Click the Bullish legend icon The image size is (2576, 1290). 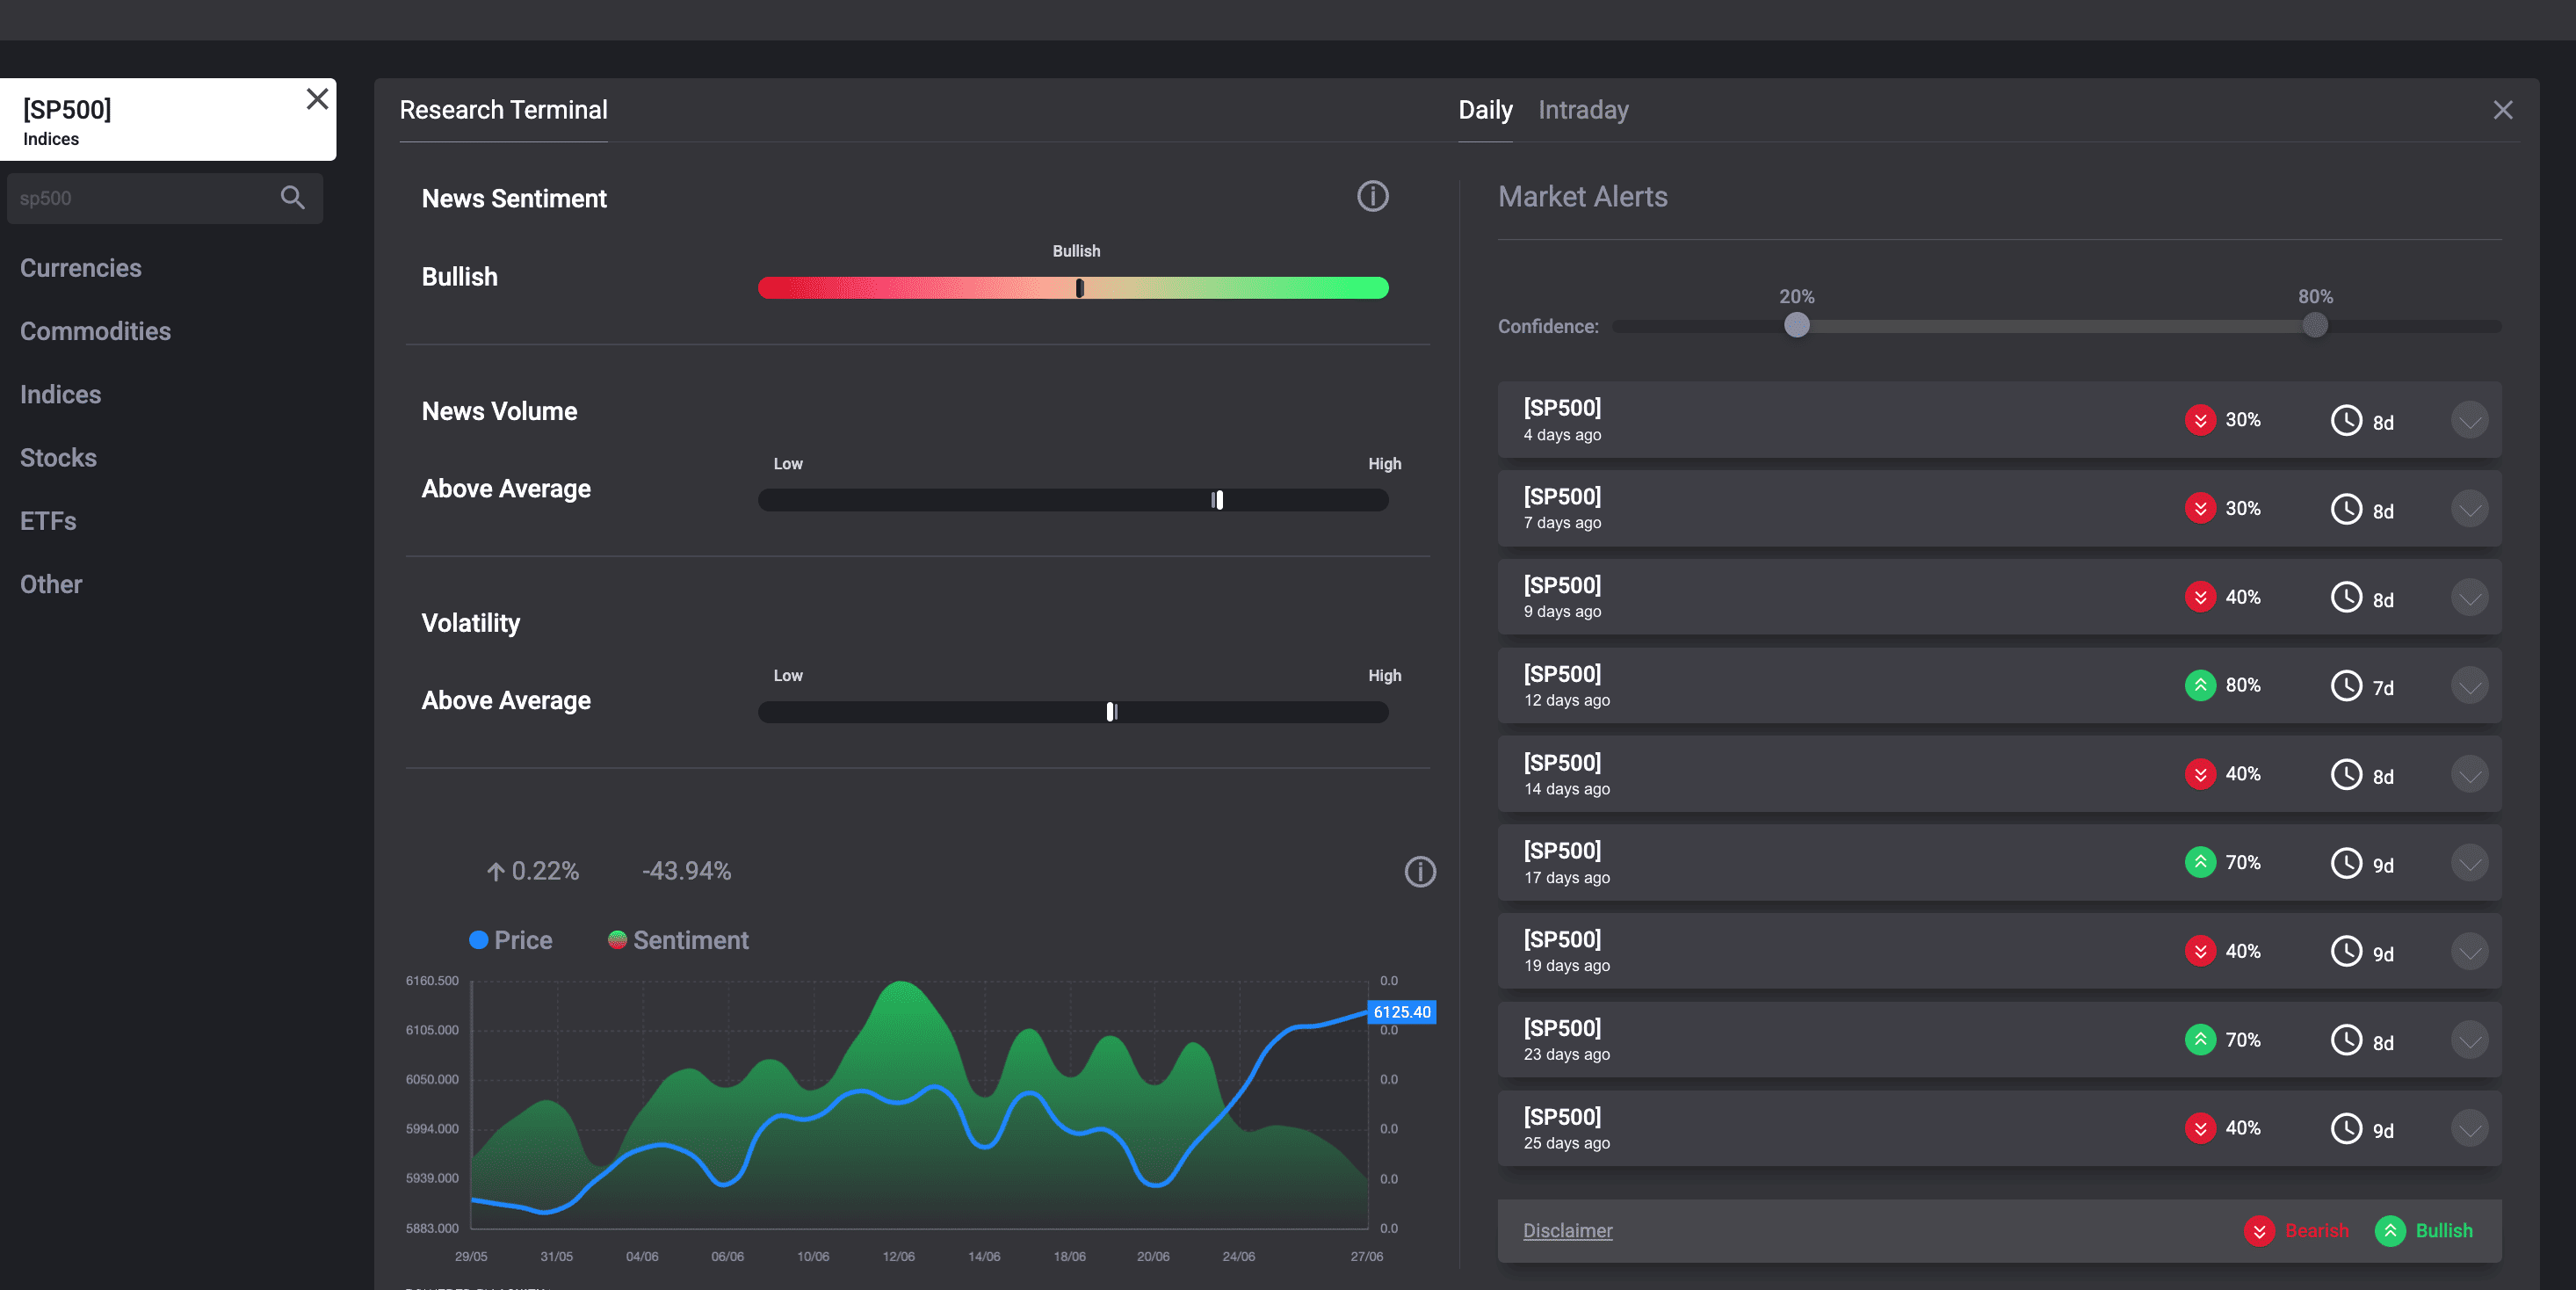2390,1231
